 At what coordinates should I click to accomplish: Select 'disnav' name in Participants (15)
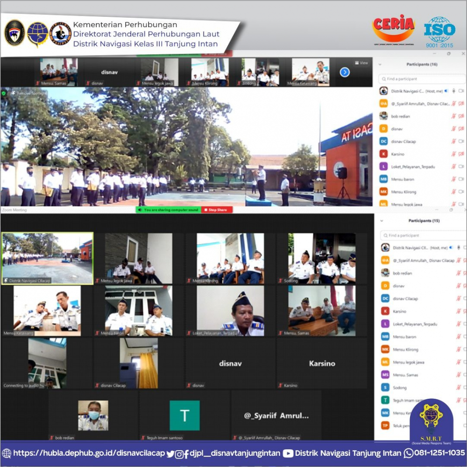click(398, 286)
